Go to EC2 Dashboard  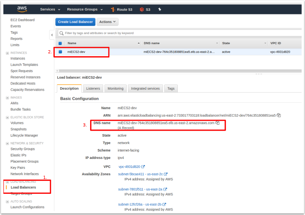(x=23, y=20)
